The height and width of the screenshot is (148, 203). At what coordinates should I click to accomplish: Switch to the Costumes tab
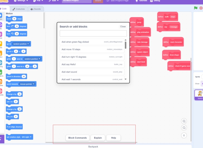(19, 9)
